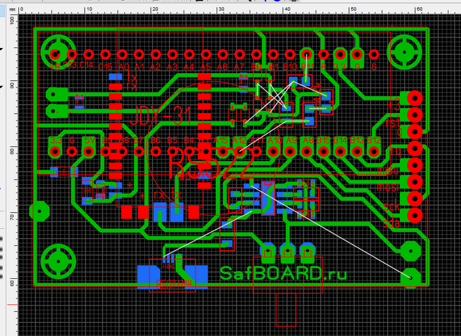
Task: Select the red rst pad on right header
Action: pyautogui.click(x=414, y=114)
